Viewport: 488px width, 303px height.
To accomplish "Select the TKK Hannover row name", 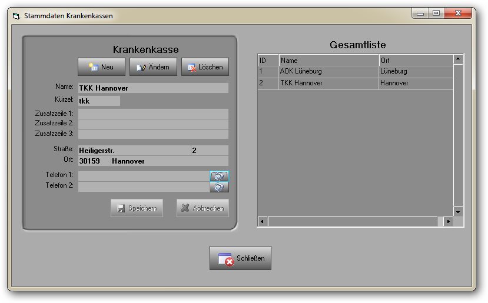I will coord(328,84).
